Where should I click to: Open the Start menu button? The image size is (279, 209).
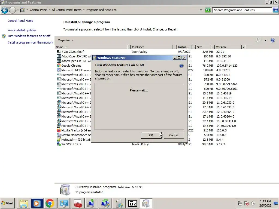(7, 203)
